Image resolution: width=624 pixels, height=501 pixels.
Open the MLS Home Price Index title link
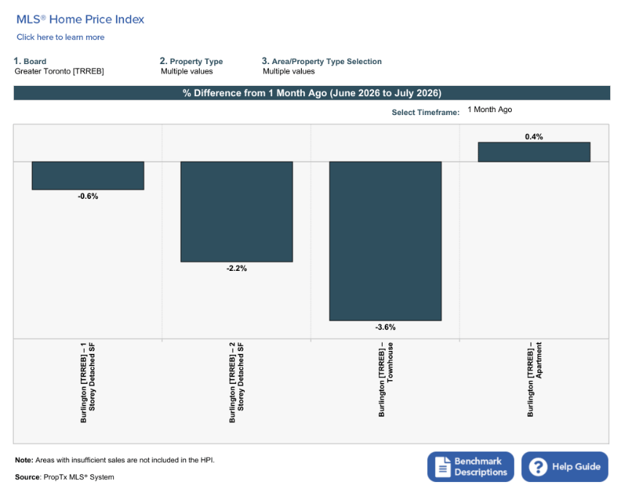tap(80, 19)
